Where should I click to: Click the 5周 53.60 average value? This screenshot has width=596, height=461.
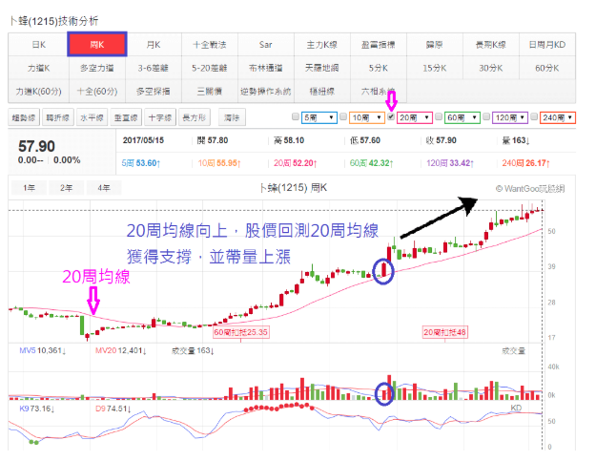(x=141, y=163)
